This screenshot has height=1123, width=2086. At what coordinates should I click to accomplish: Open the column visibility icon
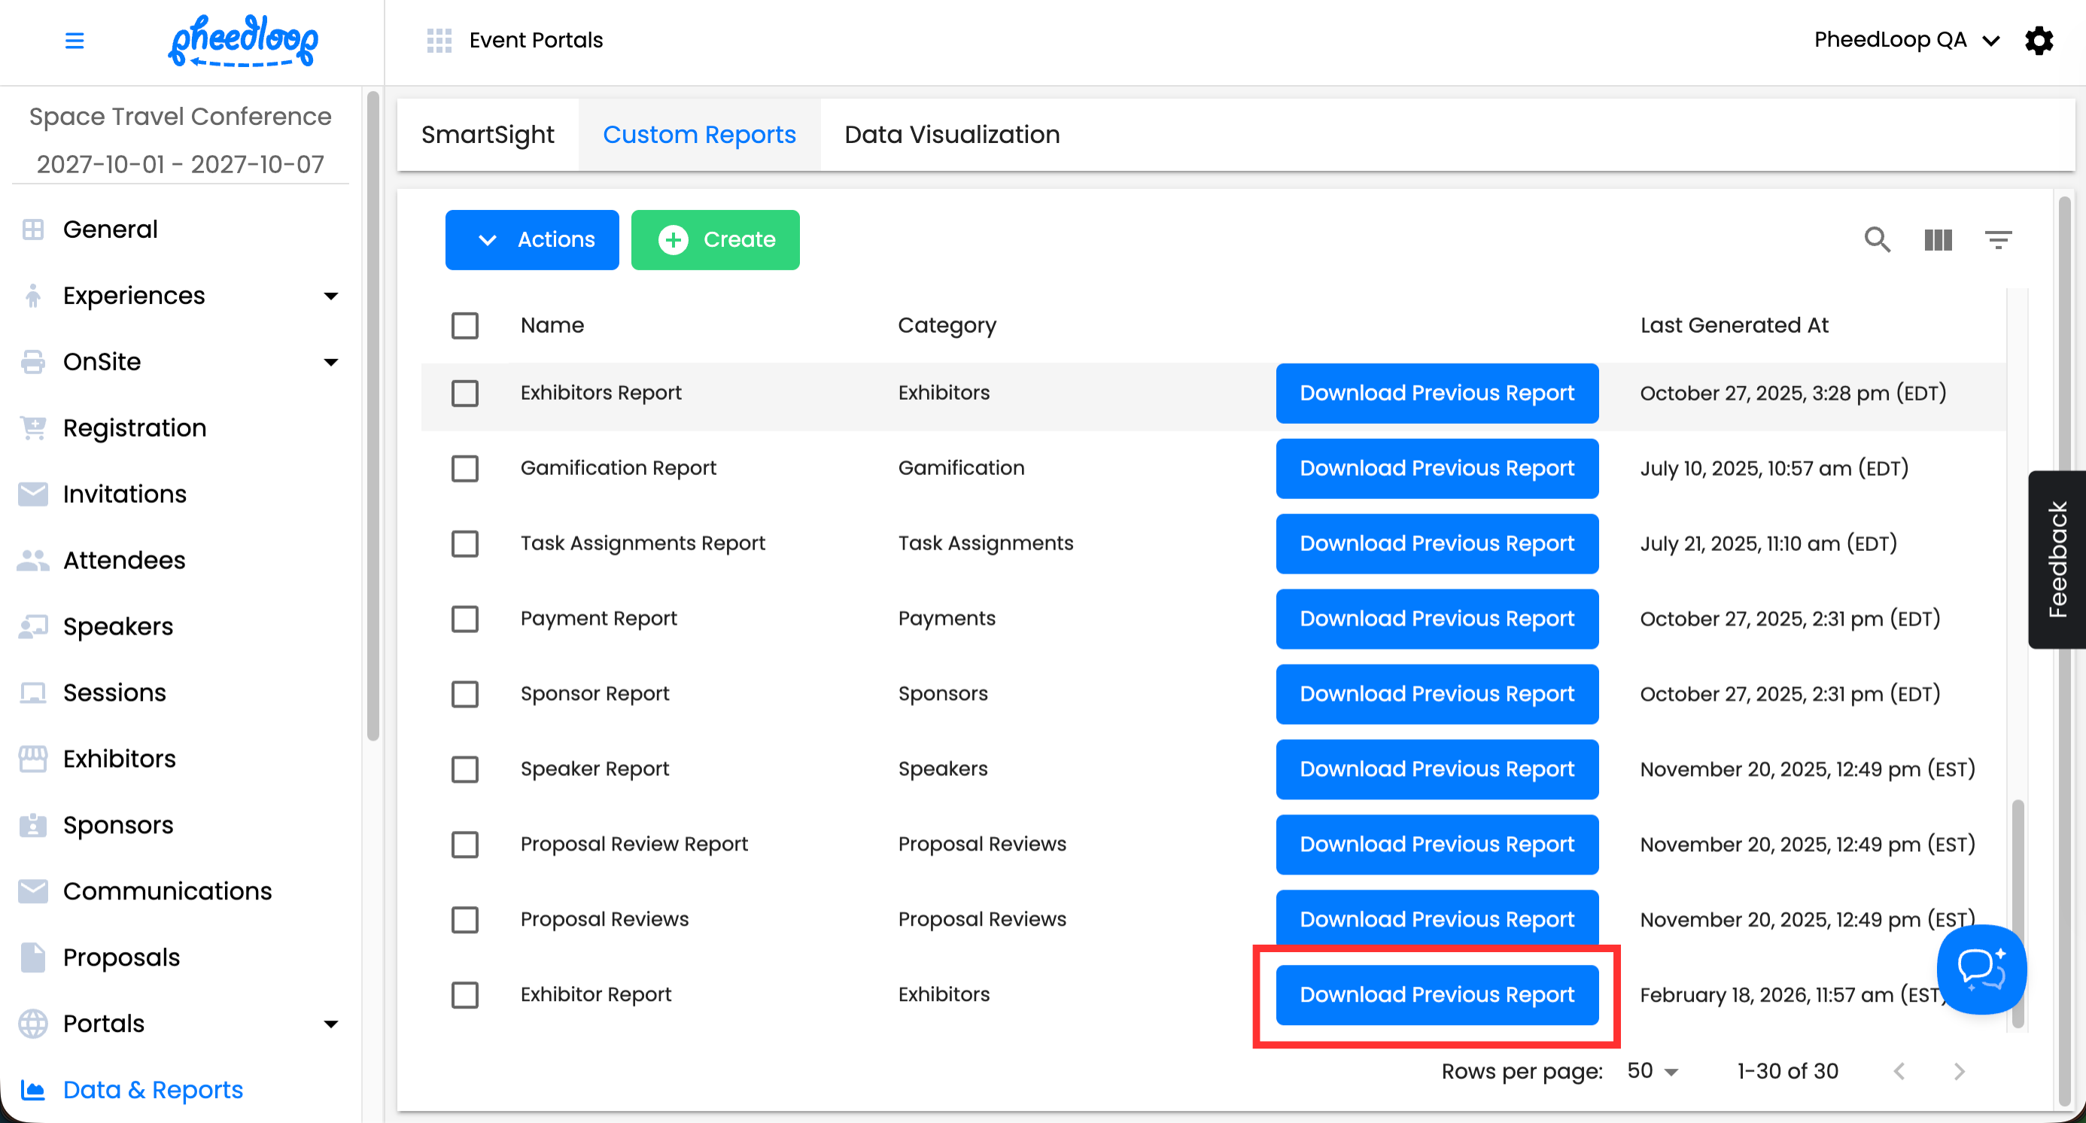click(x=1938, y=239)
